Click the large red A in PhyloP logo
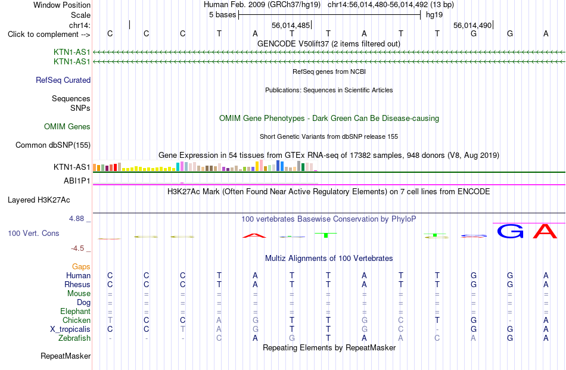 (545, 231)
